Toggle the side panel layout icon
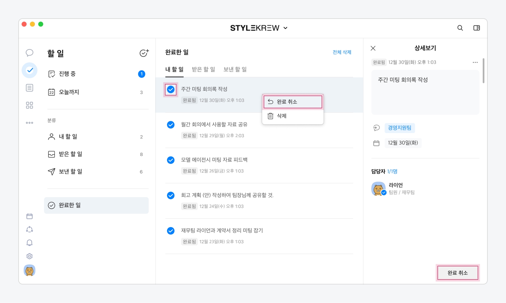Image resolution: width=506 pixels, height=303 pixels. pyautogui.click(x=476, y=28)
